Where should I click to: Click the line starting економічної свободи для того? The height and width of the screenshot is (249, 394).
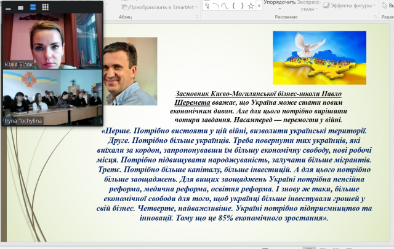coord(234,199)
